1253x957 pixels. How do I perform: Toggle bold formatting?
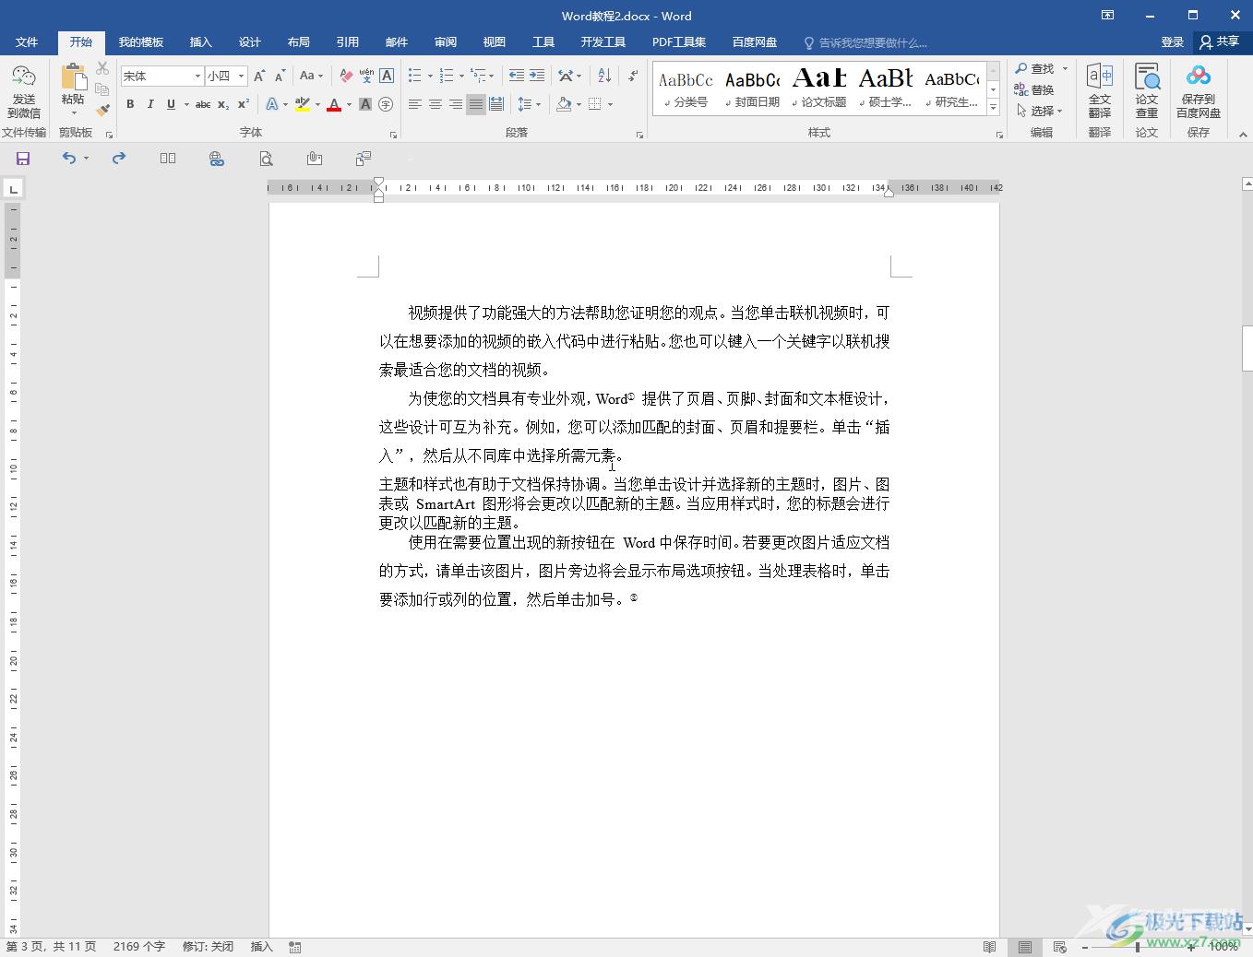point(130,104)
